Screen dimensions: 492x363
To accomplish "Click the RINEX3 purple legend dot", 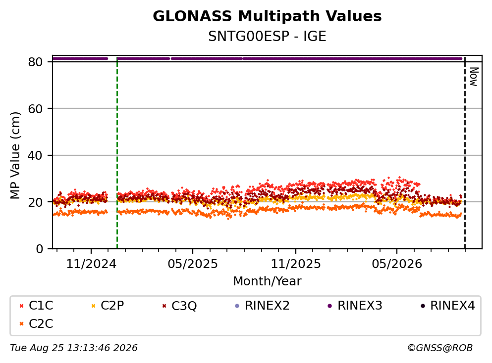I will pos(330,306).
